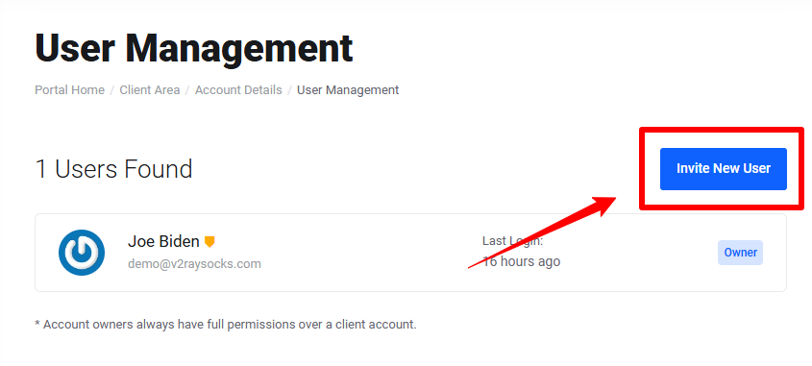Click the slash after Portal Home

click(x=111, y=90)
